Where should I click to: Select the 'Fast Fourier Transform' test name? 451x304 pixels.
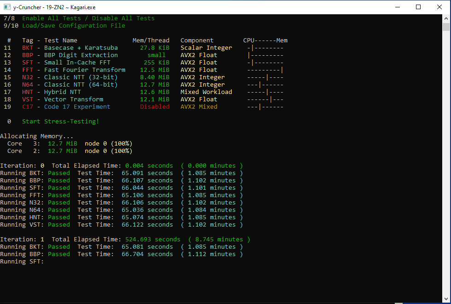click(x=85, y=70)
